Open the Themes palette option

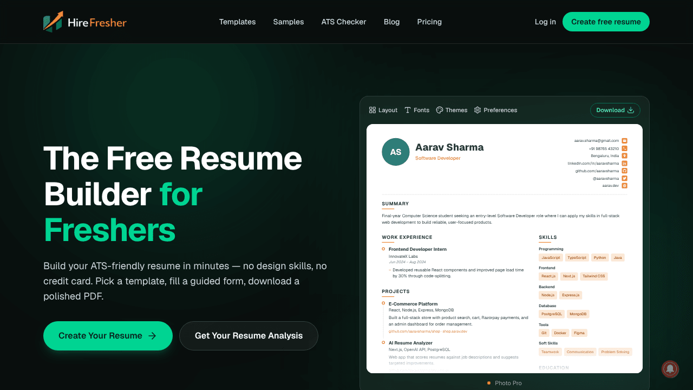(x=452, y=110)
